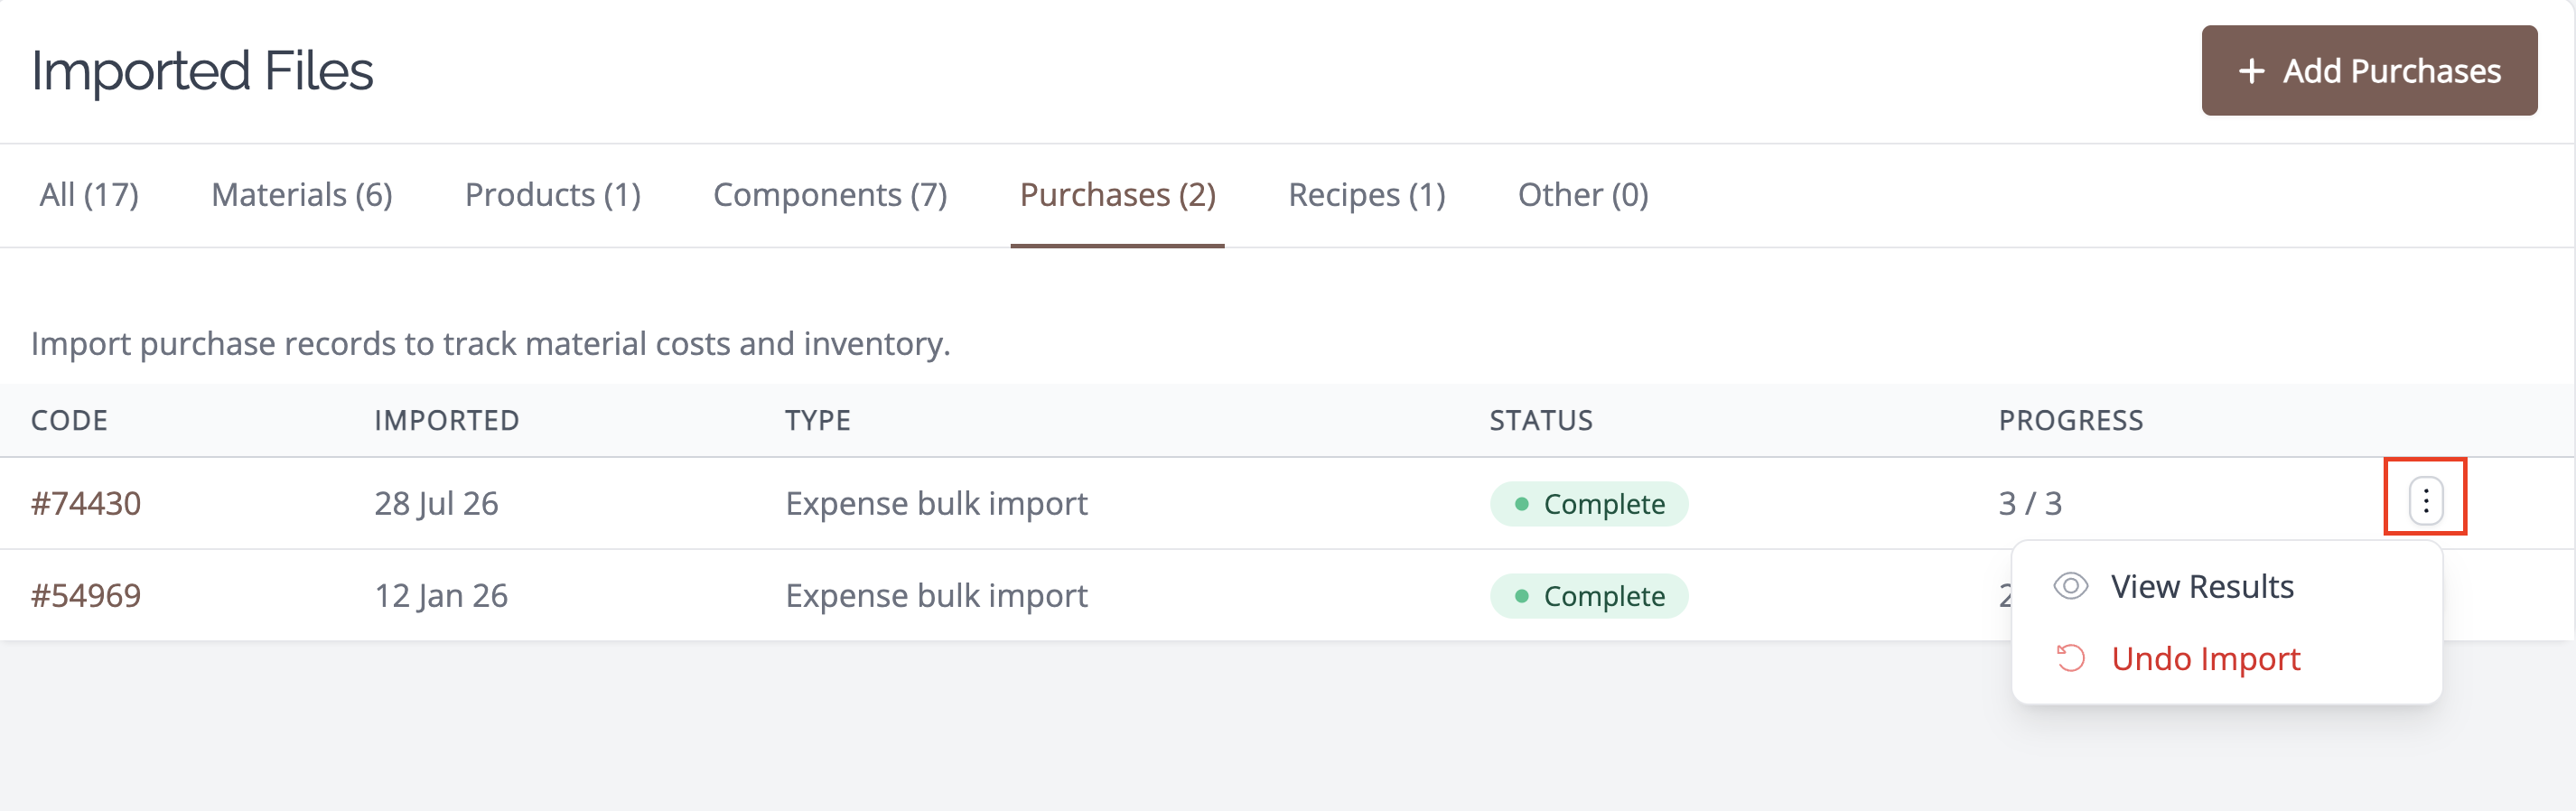
Task: Click the Add Purchases button
Action: coord(2368,71)
